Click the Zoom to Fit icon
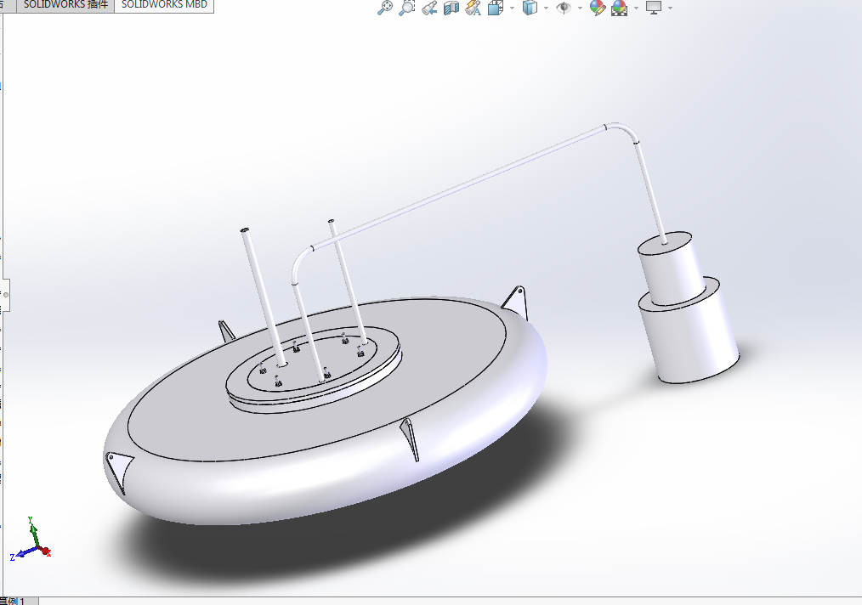This screenshot has height=605, width=862. pos(385,8)
